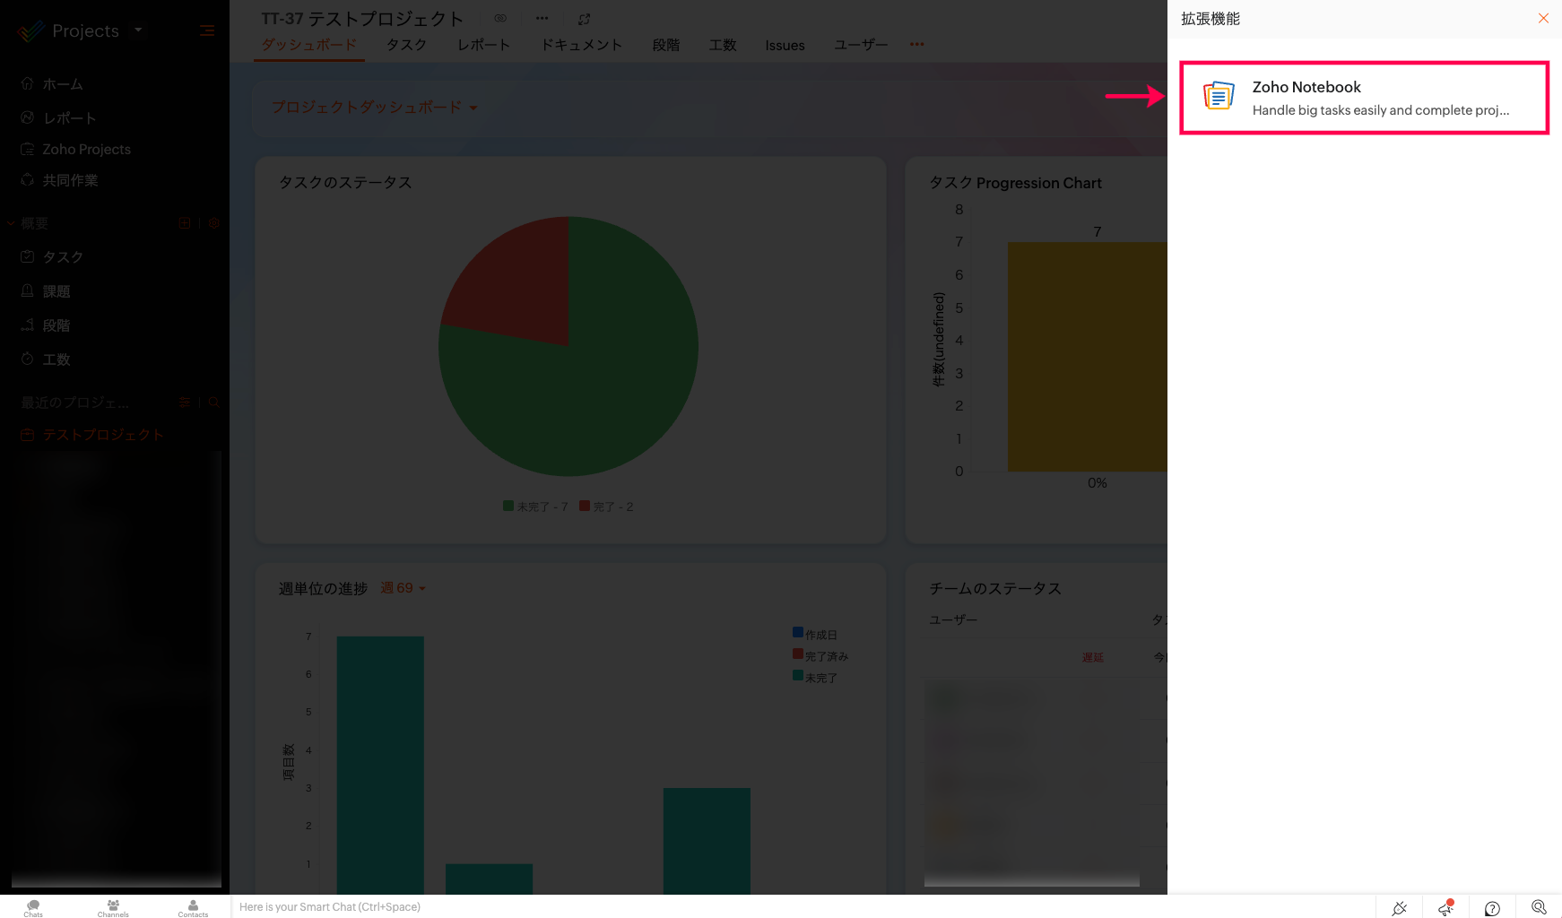The height and width of the screenshot is (918, 1562).
Task: Go to ホーム in the sidebar
Action: click(x=63, y=84)
